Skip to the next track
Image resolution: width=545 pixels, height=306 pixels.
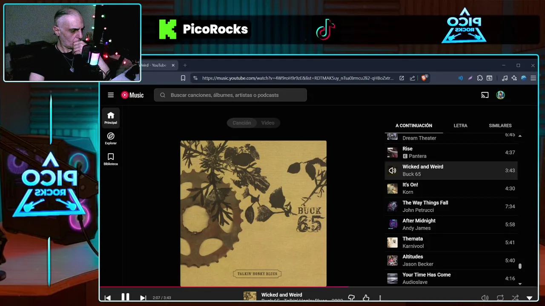click(143, 297)
